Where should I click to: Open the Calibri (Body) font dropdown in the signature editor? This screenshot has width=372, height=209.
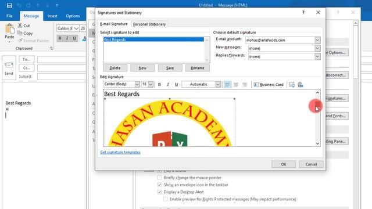click(137, 84)
